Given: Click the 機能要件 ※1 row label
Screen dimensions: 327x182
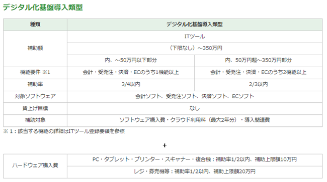Looking at the screenshot, I should [x=35, y=73].
